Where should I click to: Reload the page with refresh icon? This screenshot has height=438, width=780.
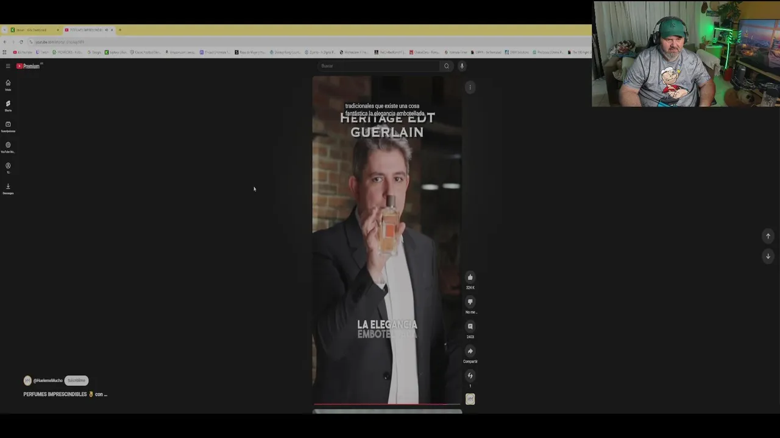click(21, 42)
